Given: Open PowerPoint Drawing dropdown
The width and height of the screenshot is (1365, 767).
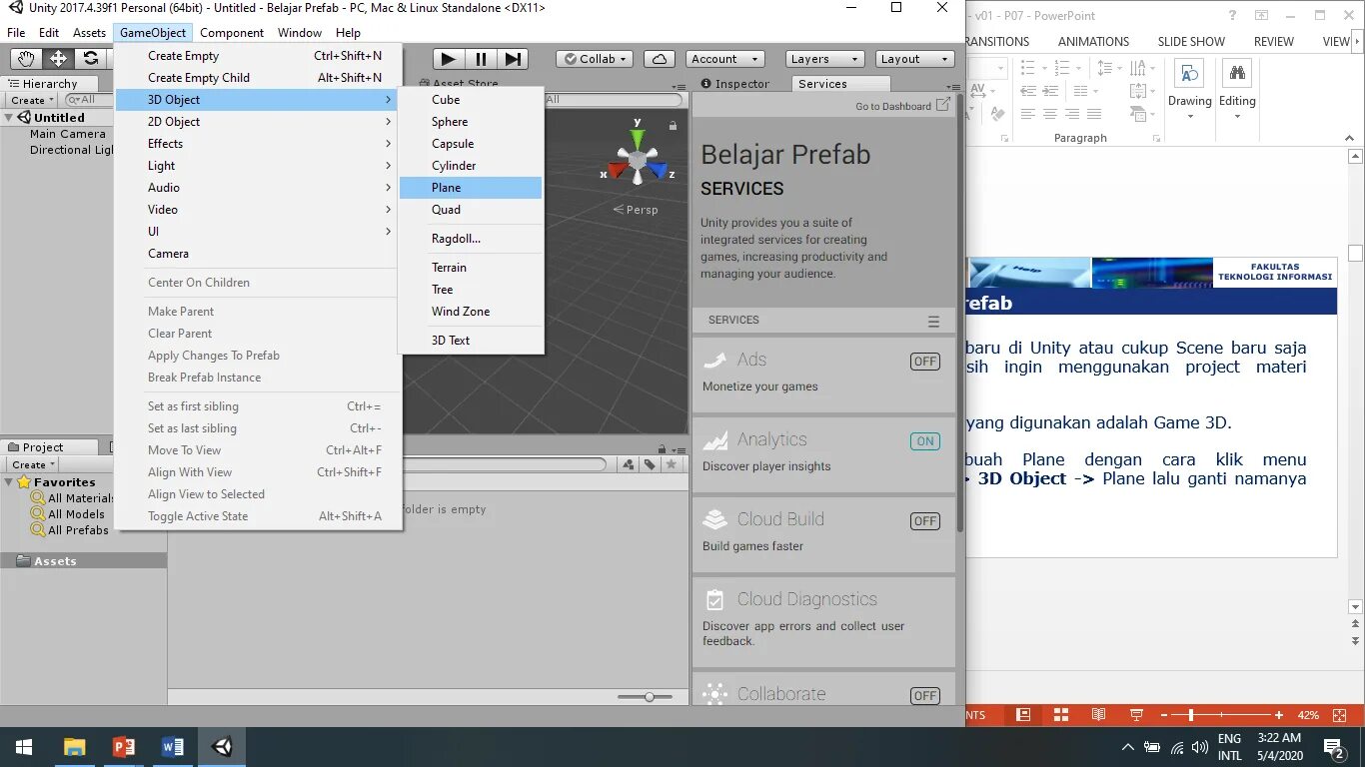Looking at the screenshot, I should point(1189,92).
